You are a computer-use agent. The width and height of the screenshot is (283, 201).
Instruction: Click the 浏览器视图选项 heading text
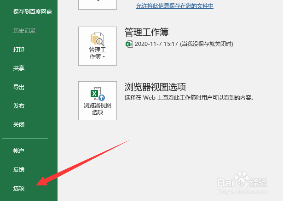[x=155, y=87]
